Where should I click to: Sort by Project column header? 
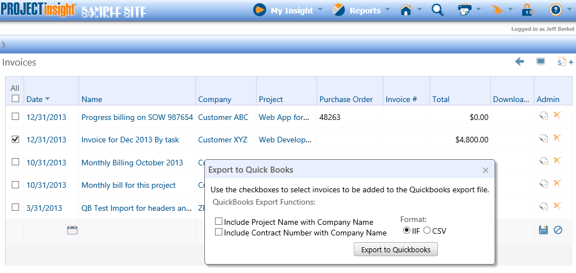point(271,99)
